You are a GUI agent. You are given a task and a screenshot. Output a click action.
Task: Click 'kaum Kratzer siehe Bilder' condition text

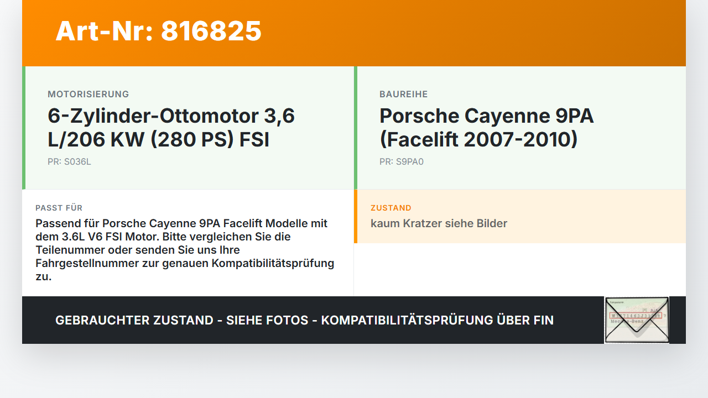pos(439,223)
